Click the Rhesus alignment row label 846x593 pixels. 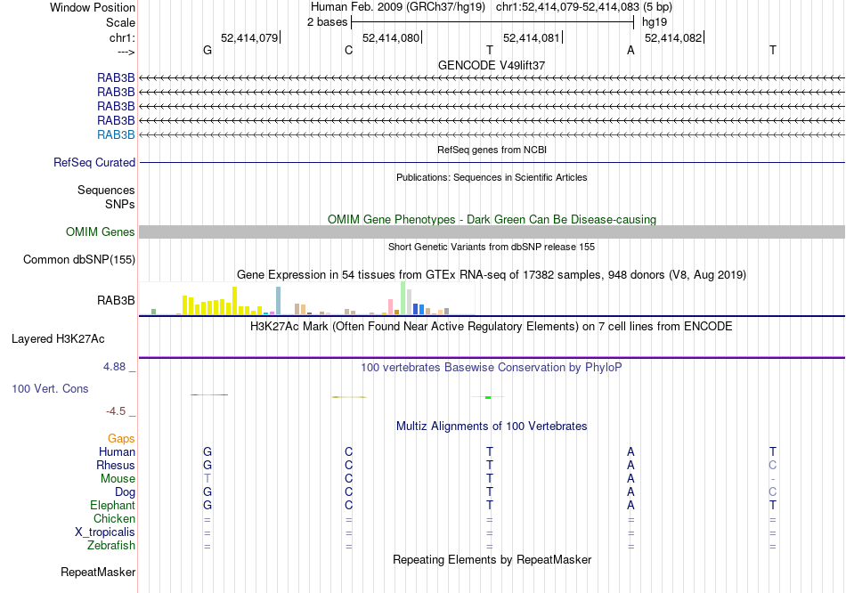click(x=116, y=465)
